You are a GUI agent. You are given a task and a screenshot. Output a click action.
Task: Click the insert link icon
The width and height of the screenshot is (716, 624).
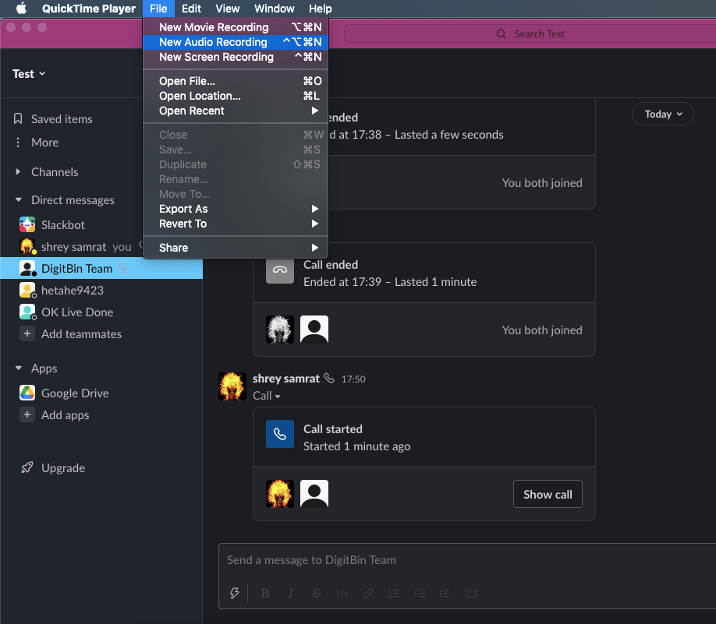[368, 593]
